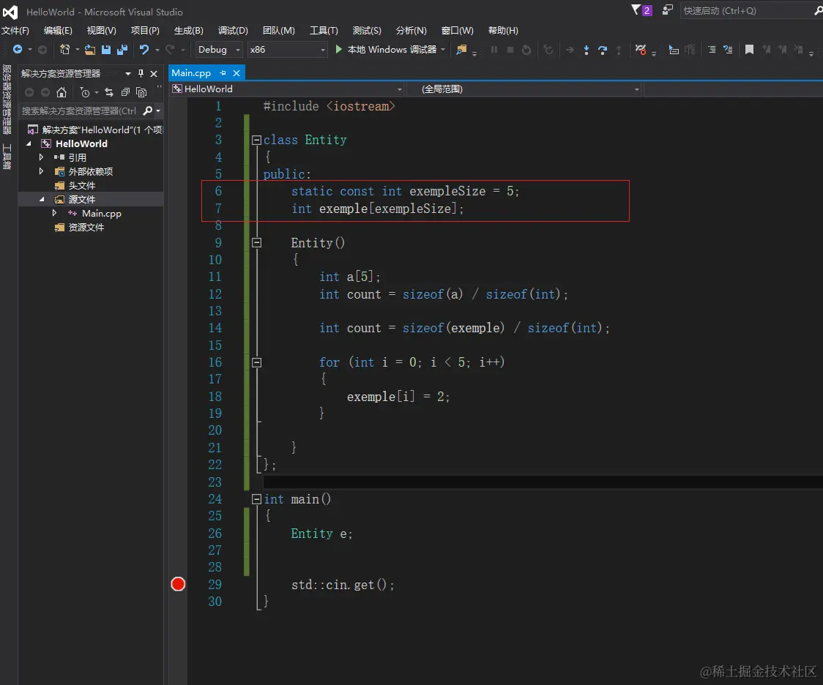Click the navigate backward arrow icon
The width and height of the screenshot is (823, 685).
(18, 49)
